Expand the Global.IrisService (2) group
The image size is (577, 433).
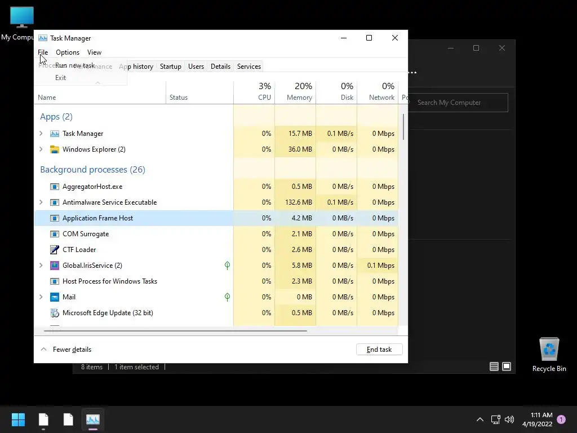point(41,266)
